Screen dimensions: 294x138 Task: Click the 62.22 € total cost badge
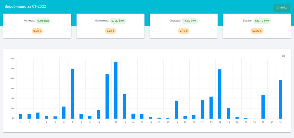(257, 31)
